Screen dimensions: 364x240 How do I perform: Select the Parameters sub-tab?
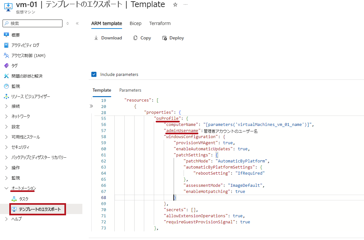coord(130,90)
